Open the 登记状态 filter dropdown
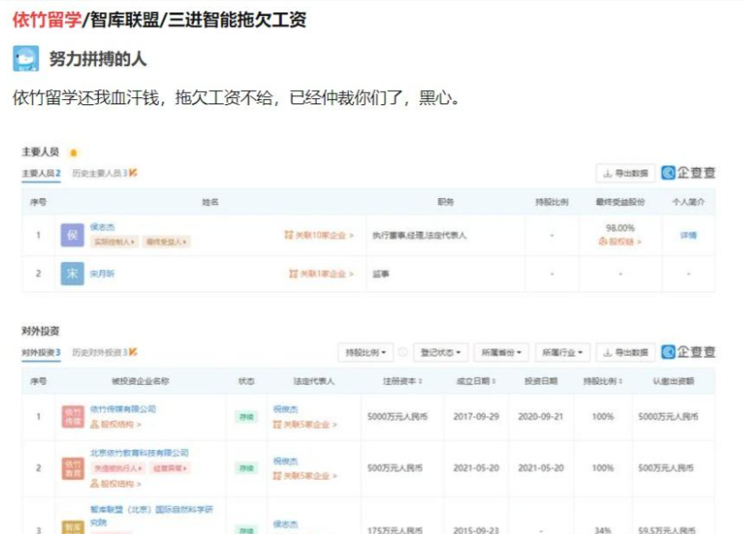Image resolution: width=743 pixels, height=534 pixels. 438,352
